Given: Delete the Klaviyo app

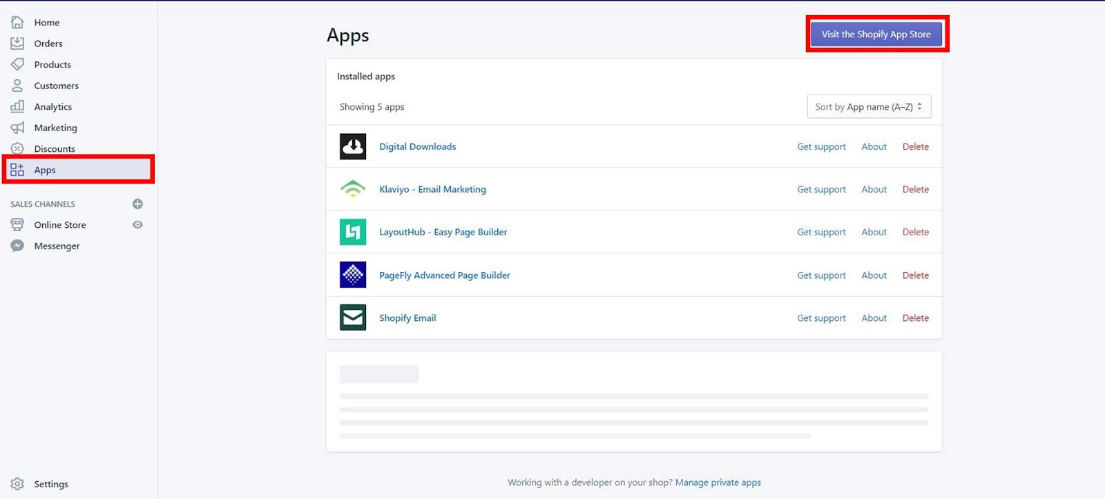Looking at the screenshot, I should pyautogui.click(x=915, y=189).
